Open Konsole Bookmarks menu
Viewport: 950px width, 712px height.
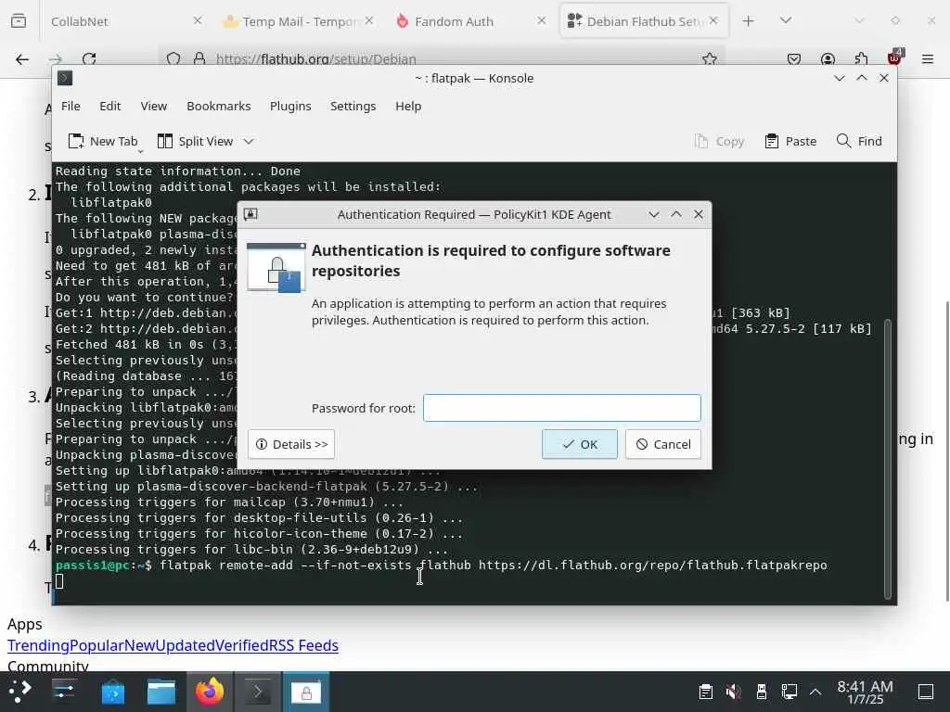click(x=218, y=106)
